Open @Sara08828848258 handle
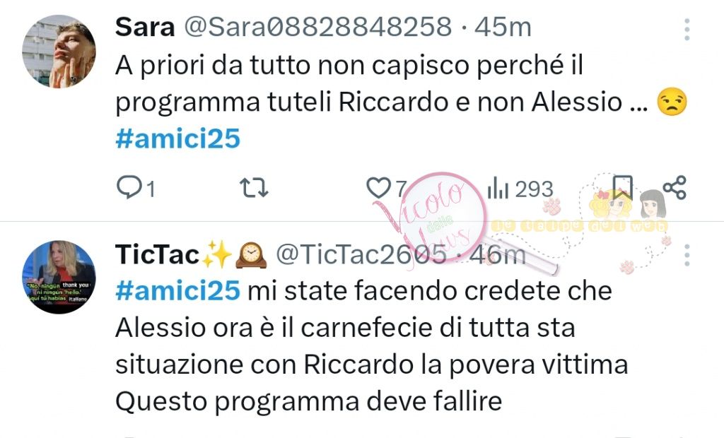This screenshot has height=438, width=724. click(x=317, y=27)
